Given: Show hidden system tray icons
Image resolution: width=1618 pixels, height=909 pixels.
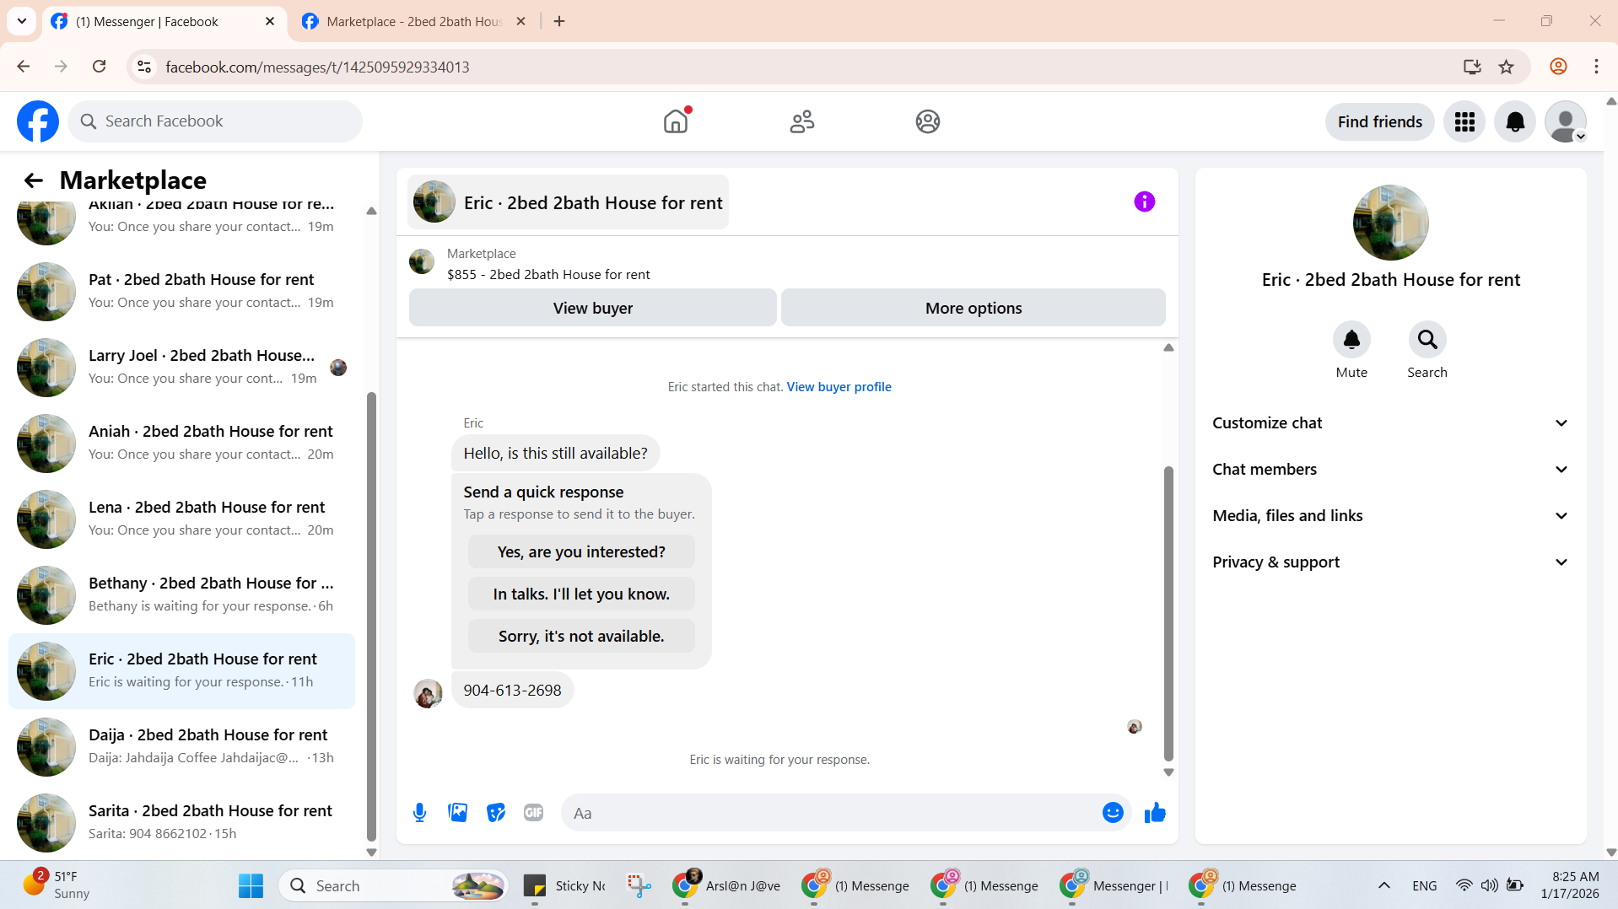Looking at the screenshot, I should tap(1384, 886).
